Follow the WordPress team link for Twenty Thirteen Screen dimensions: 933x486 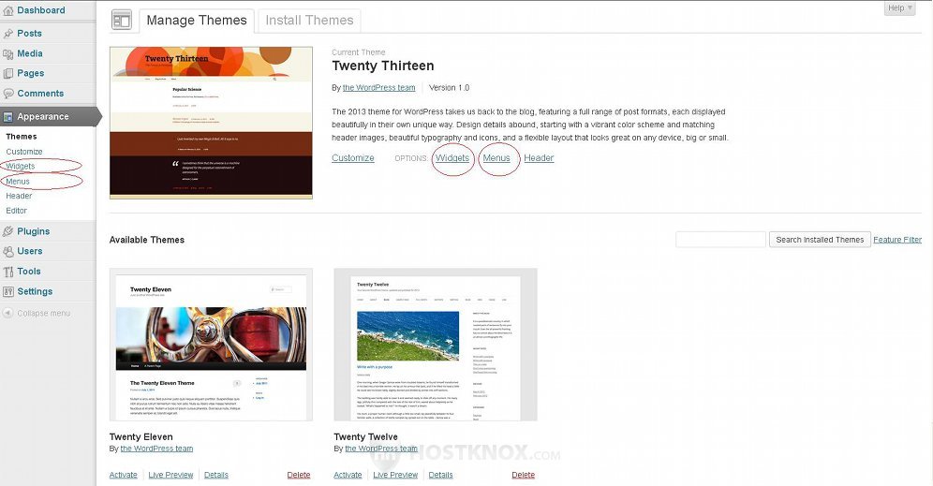tap(379, 87)
